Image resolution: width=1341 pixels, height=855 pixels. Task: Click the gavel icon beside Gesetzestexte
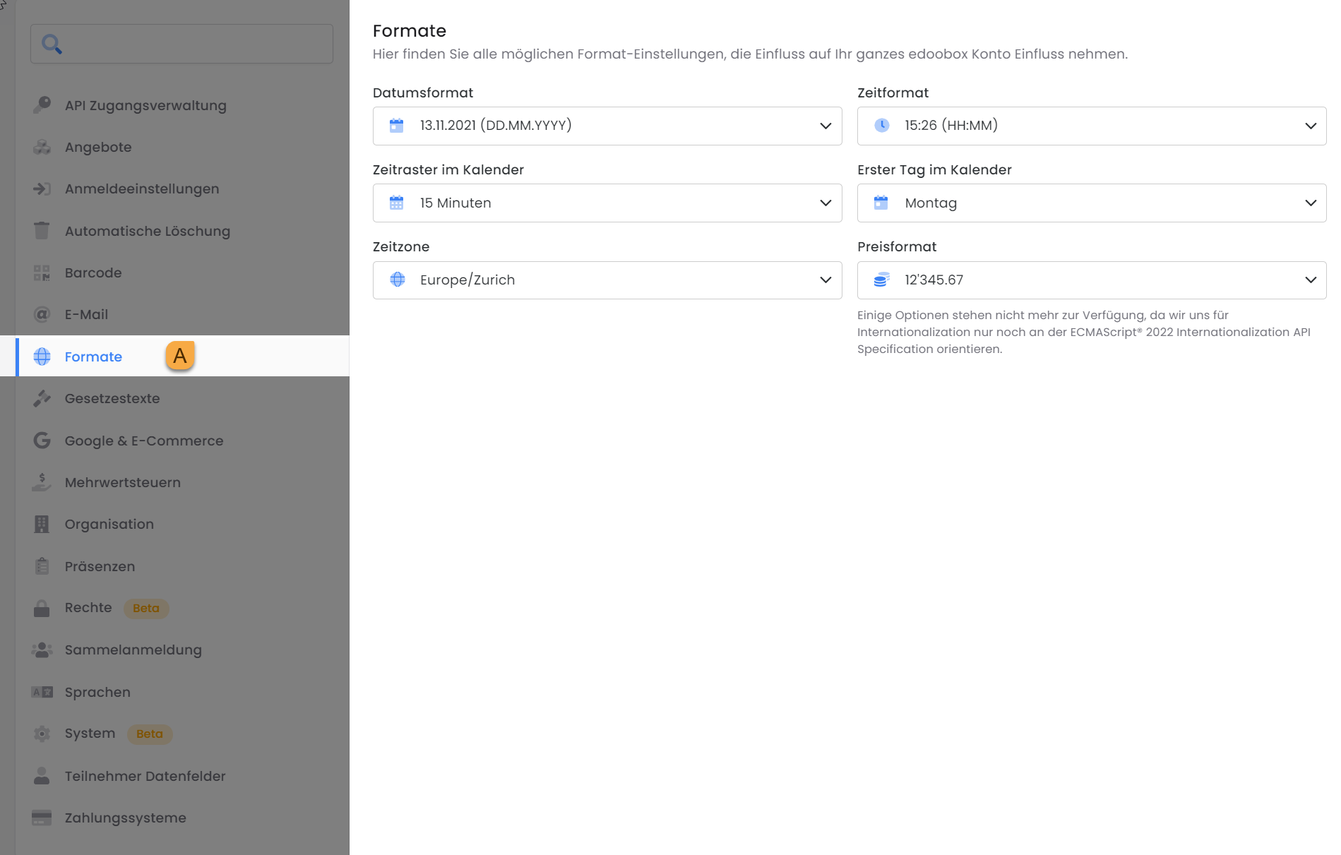tap(42, 398)
